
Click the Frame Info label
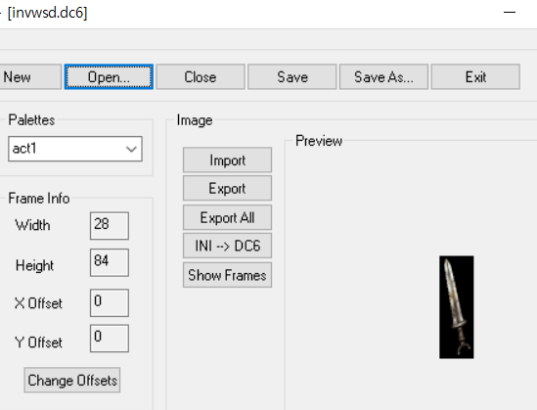pyautogui.click(x=39, y=199)
